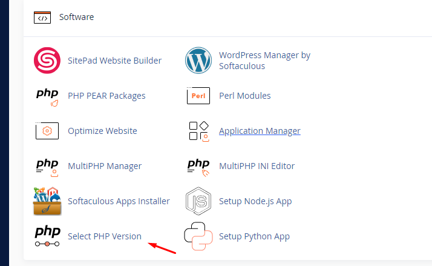The width and height of the screenshot is (432, 266).
Task: Click the PHP PEAR Packages icon
Action: (x=47, y=97)
